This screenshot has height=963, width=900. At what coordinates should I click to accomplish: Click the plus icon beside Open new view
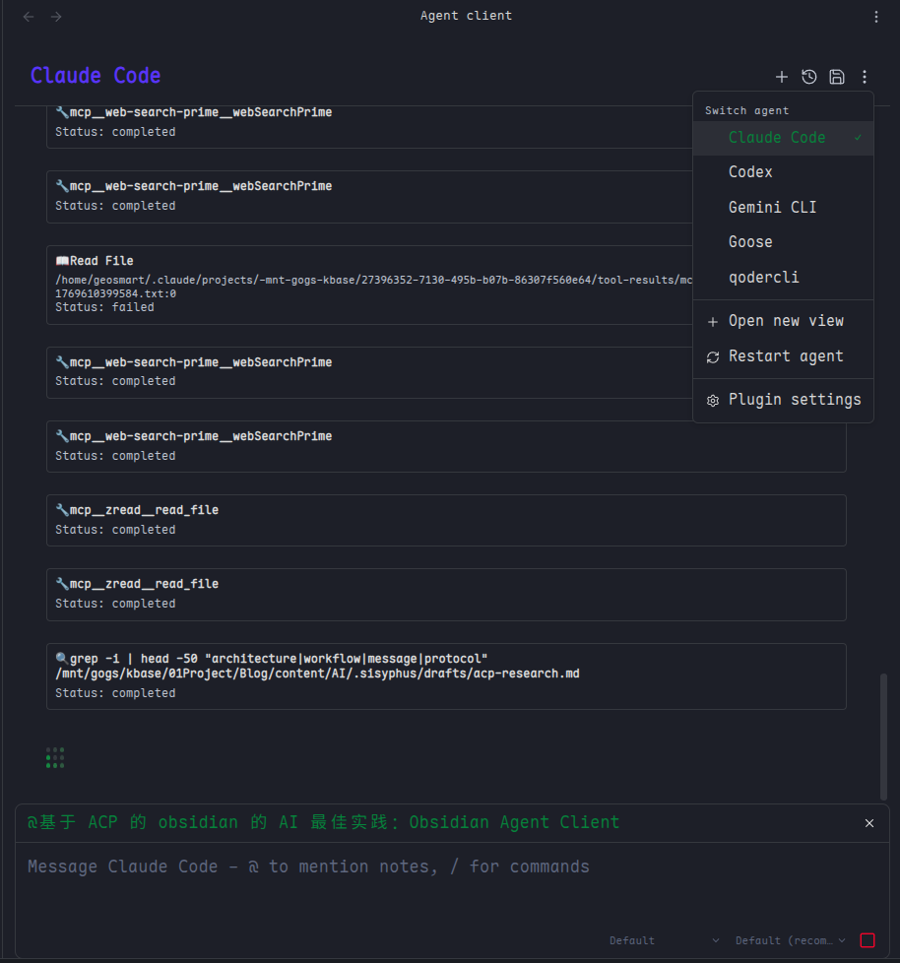[713, 322]
